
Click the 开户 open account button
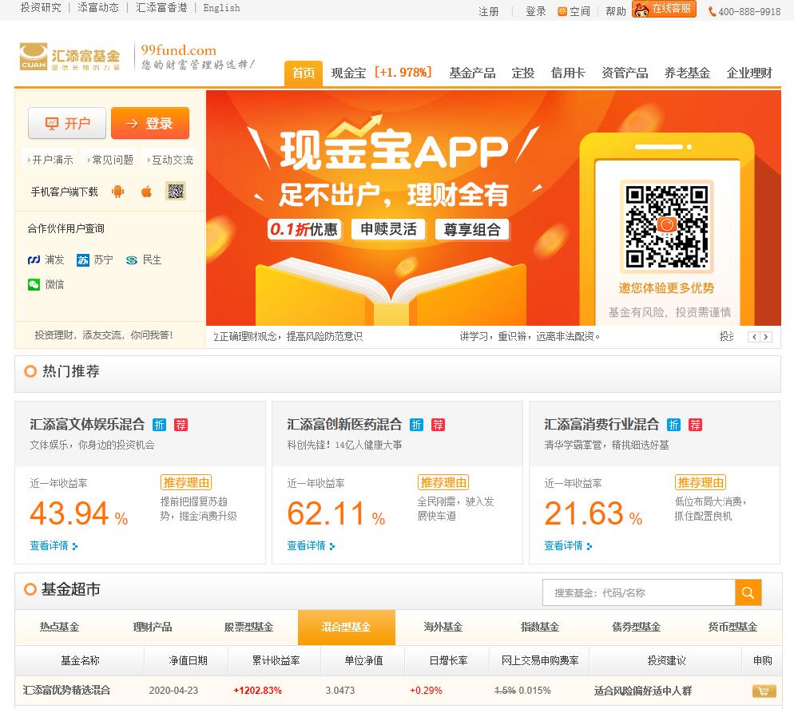pos(67,124)
